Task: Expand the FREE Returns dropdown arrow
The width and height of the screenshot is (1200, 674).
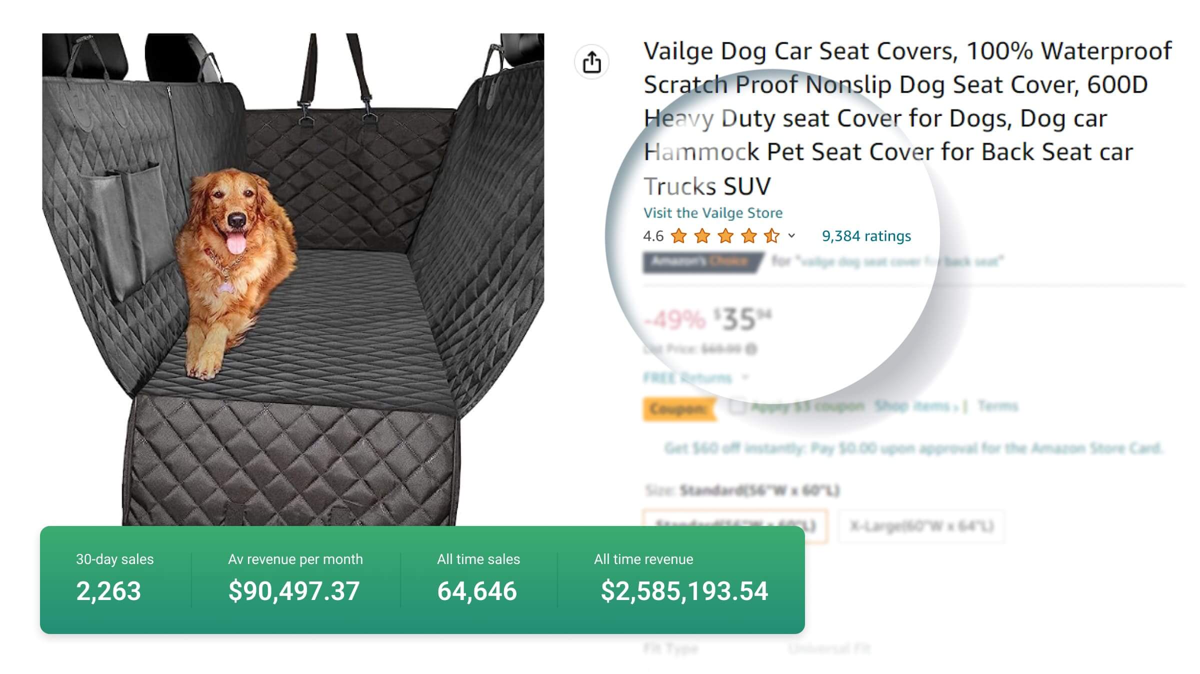Action: point(745,377)
